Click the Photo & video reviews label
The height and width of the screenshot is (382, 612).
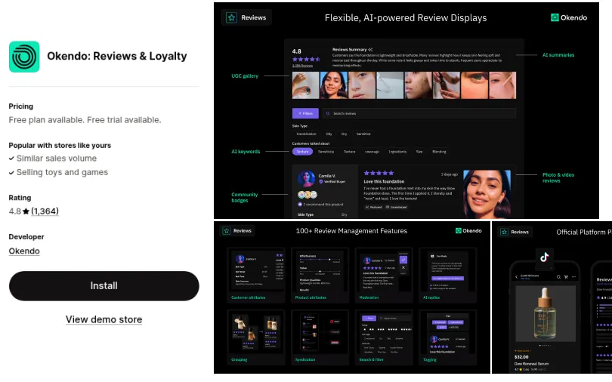click(x=558, y=177)
